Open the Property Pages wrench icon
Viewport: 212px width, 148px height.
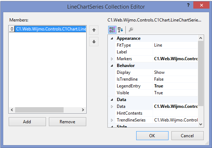131,30
